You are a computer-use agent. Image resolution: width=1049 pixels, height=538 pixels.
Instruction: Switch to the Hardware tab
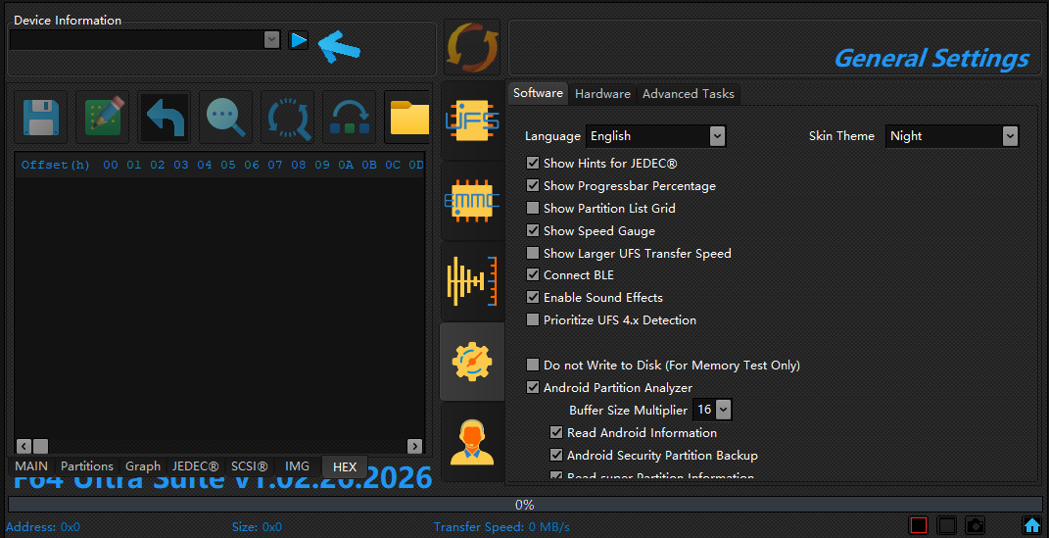click(602, 94)
